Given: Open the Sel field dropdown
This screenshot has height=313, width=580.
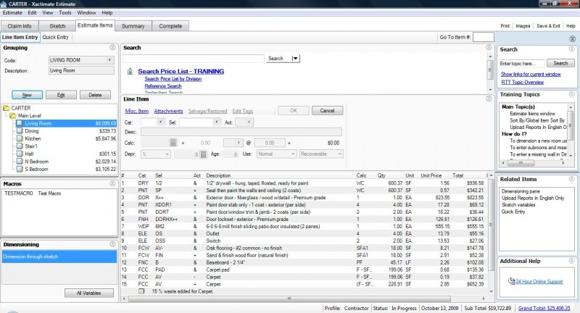Looking at the screenshot, I should 216,122.
